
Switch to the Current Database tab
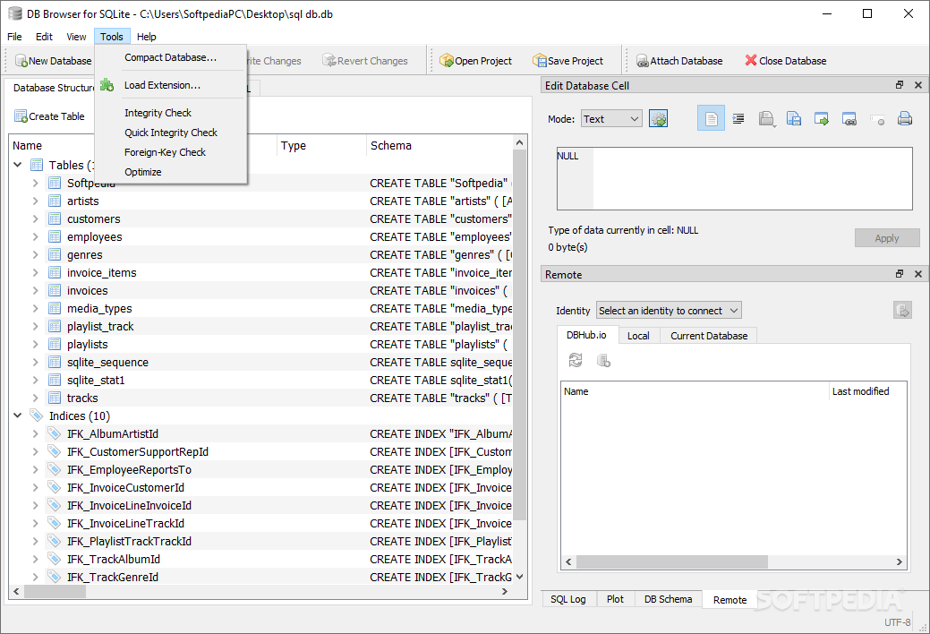709,336
